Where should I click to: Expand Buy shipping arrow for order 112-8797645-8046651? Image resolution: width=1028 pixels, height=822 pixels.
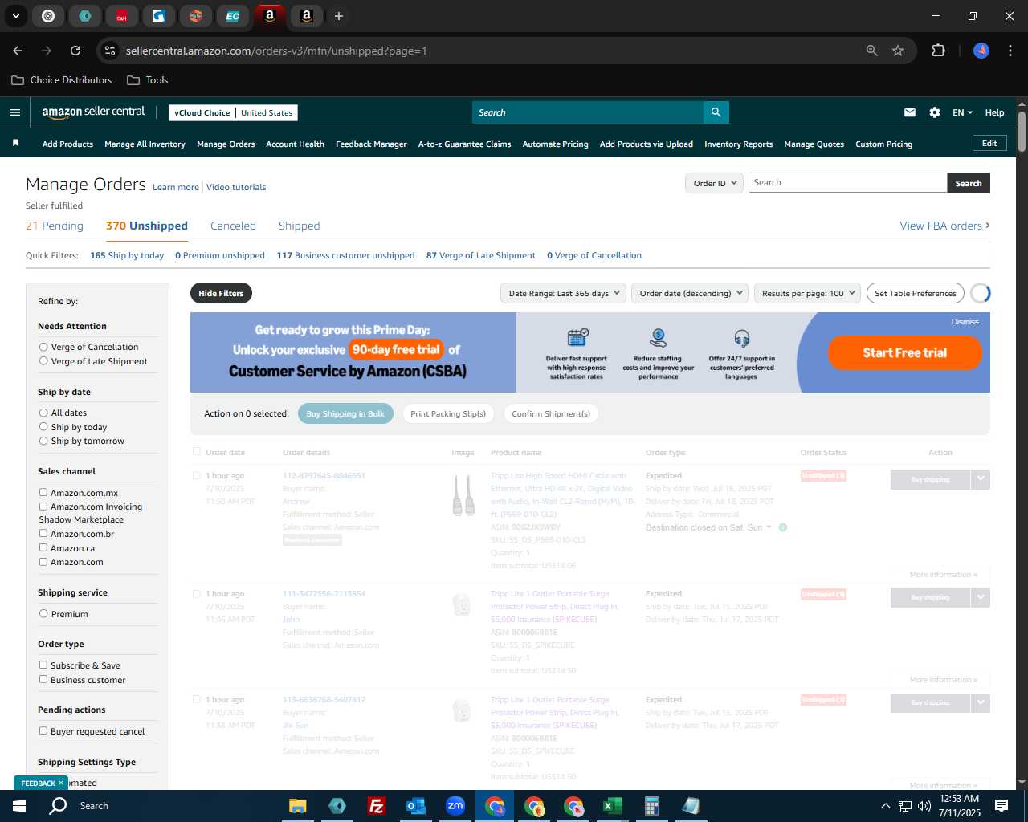point(980,479)
